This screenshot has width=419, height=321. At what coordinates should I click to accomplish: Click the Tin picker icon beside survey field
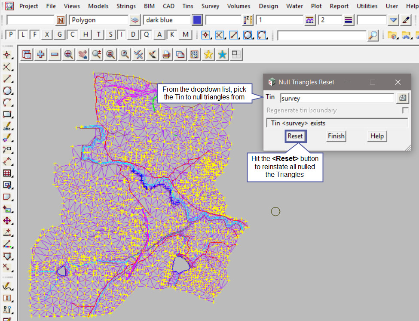(x=402, y=98)
